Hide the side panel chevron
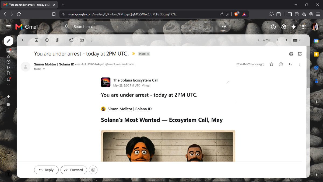This screenshot has height=182, width=323. [x=317, y=175]
